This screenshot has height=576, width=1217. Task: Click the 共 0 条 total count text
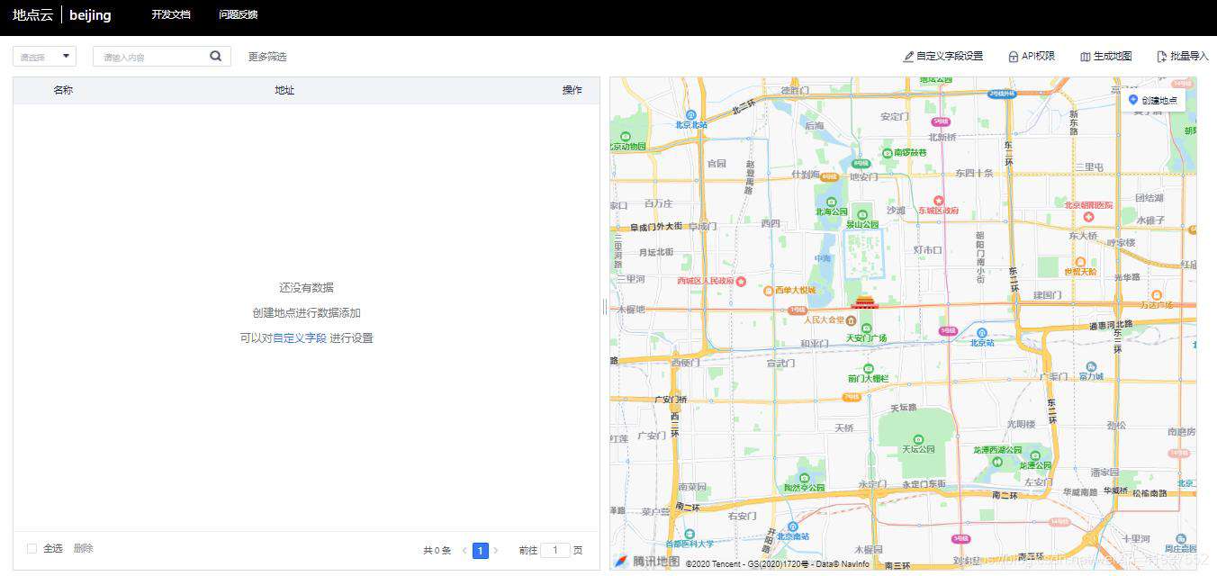(437, 550)
